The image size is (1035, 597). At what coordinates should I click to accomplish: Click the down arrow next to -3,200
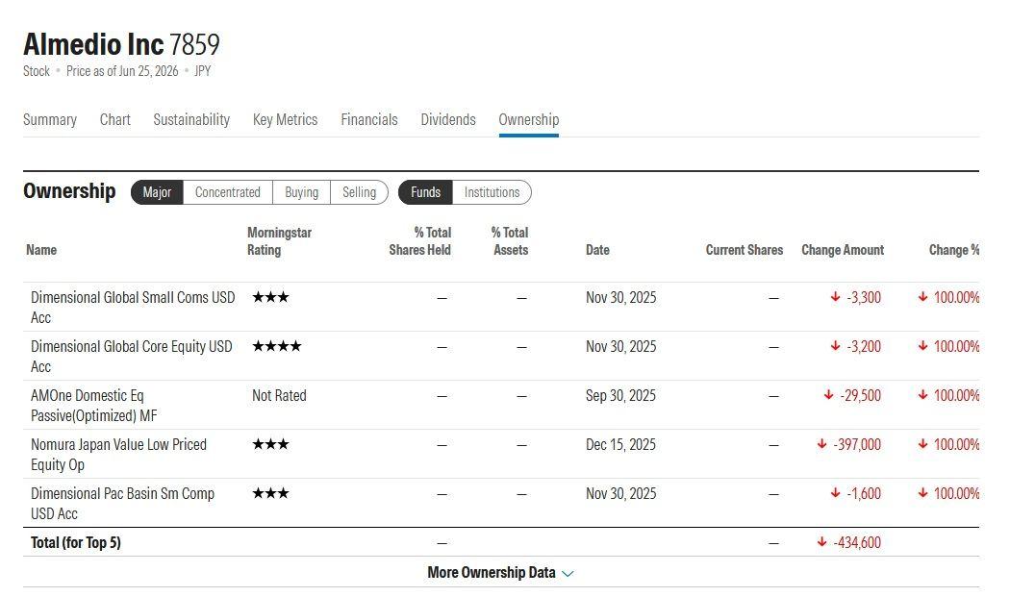point(835,346)
